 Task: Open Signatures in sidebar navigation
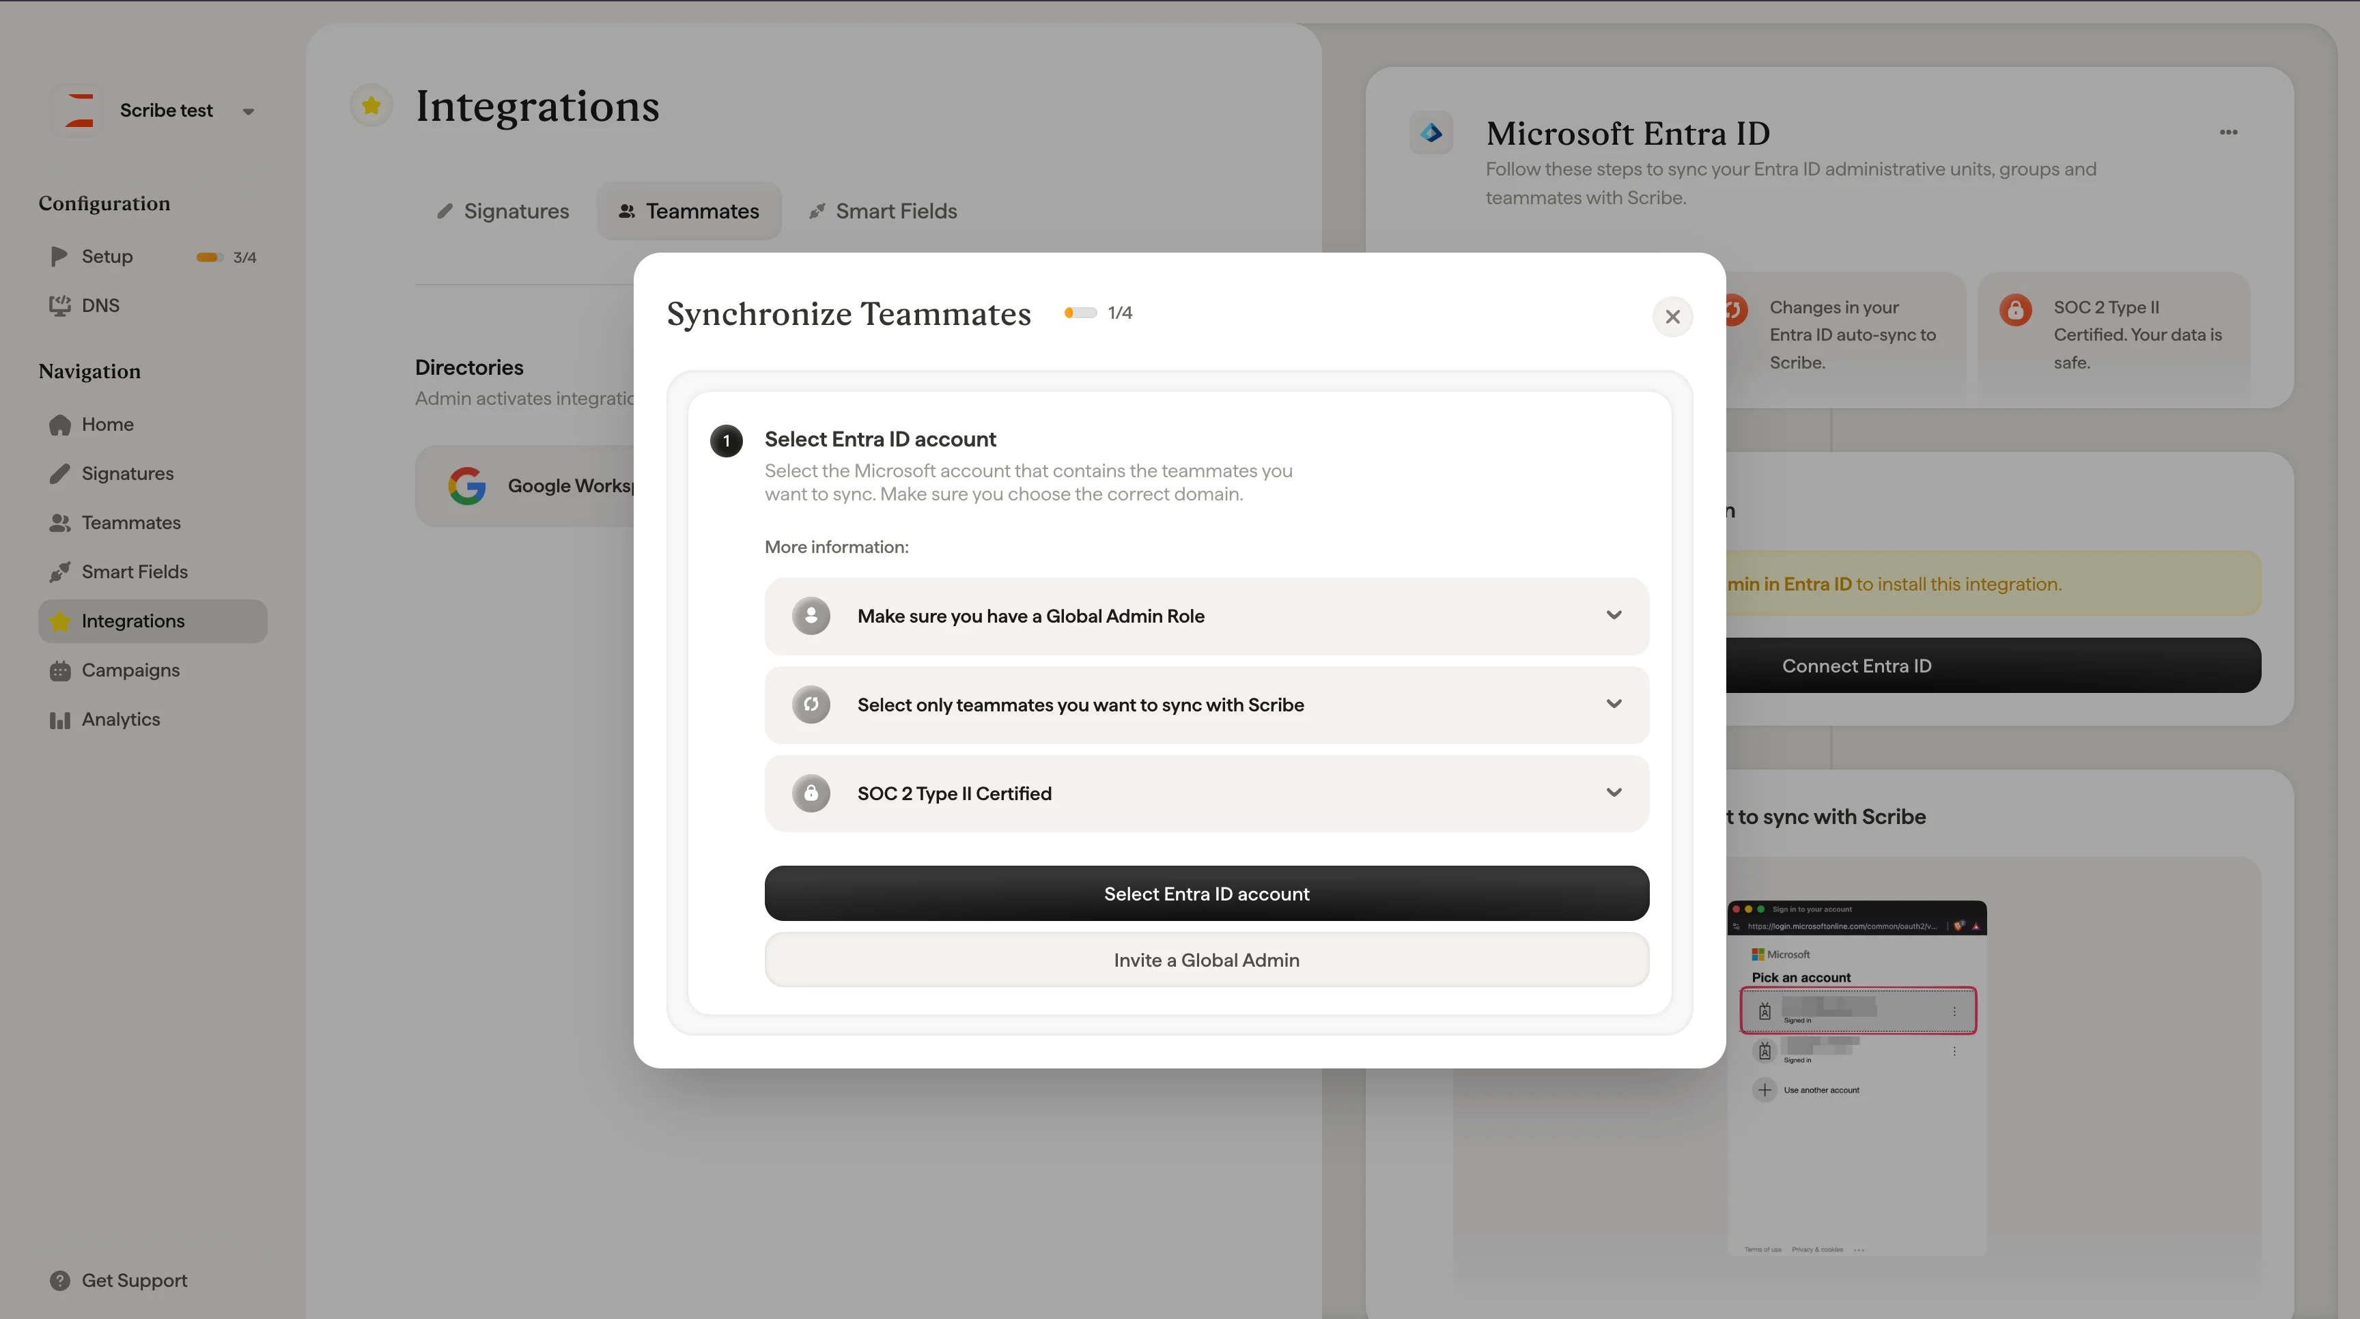[152, 474]
